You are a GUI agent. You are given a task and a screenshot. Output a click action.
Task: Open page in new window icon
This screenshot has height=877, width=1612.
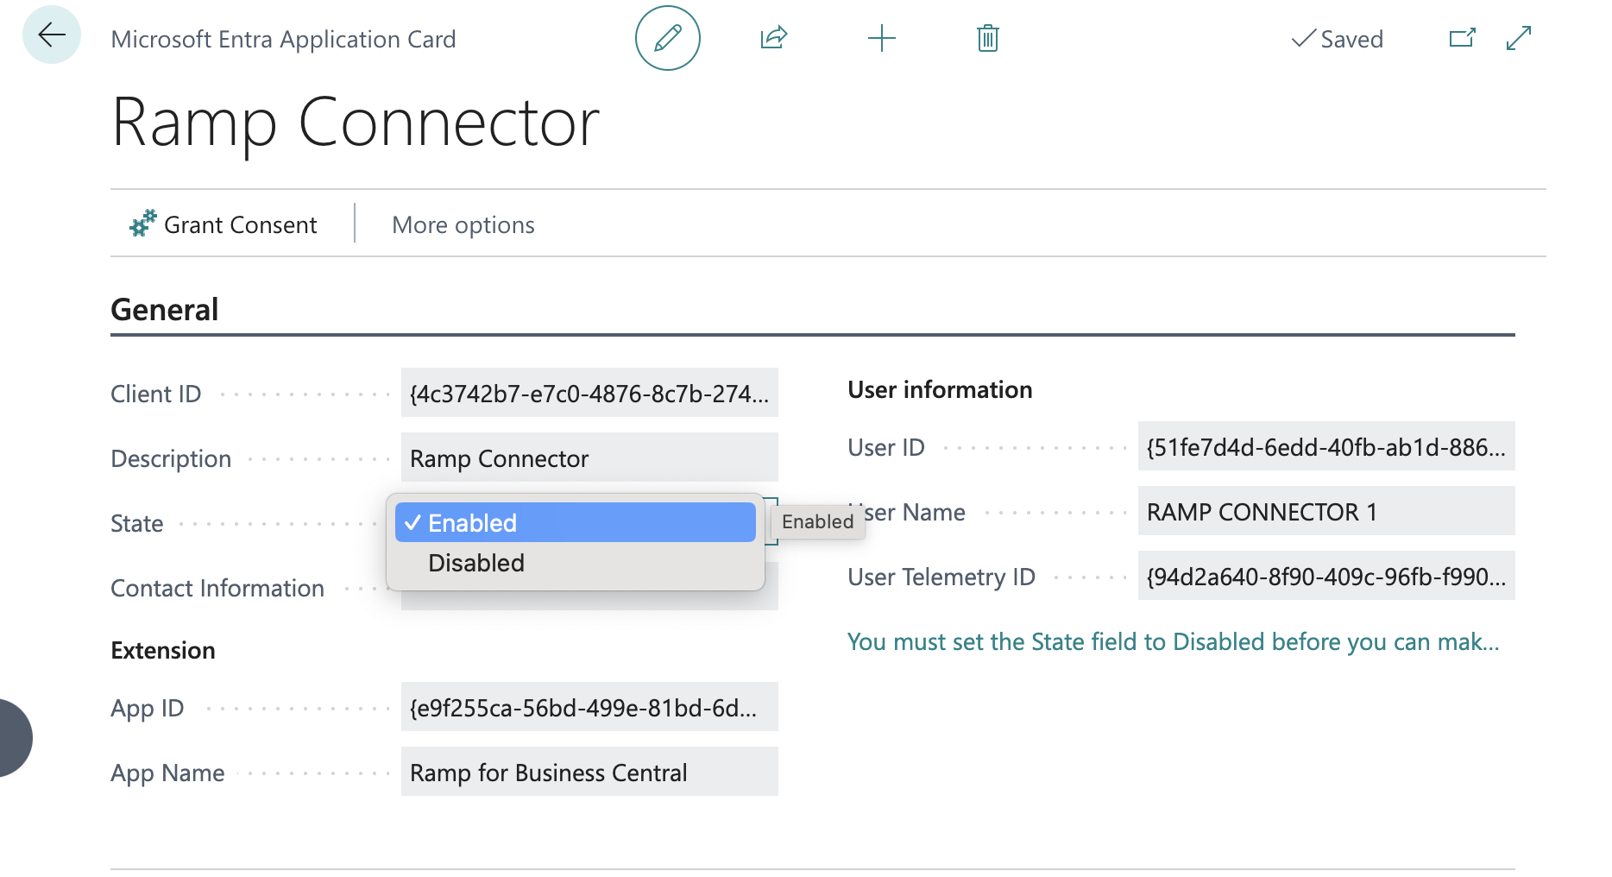(1462, 38)
